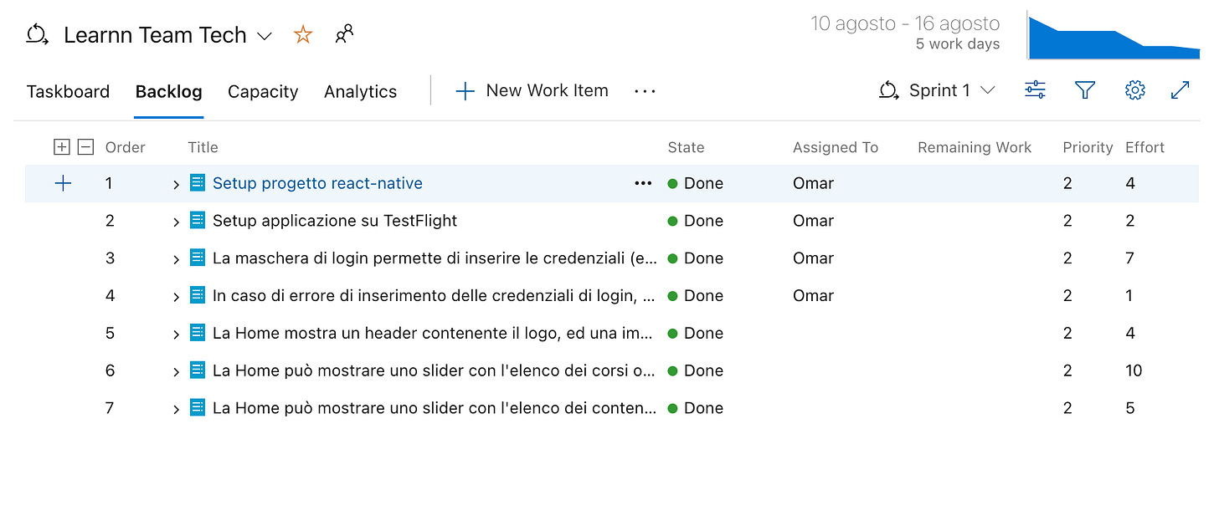This screenshot has height=526, width=1219.
Task: Open In caso di errore di inserimento item
Action: (435, 295)
